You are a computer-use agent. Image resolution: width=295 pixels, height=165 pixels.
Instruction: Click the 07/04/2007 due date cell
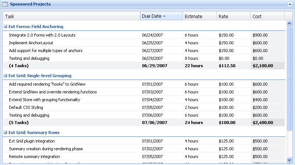tap(152, 100)
